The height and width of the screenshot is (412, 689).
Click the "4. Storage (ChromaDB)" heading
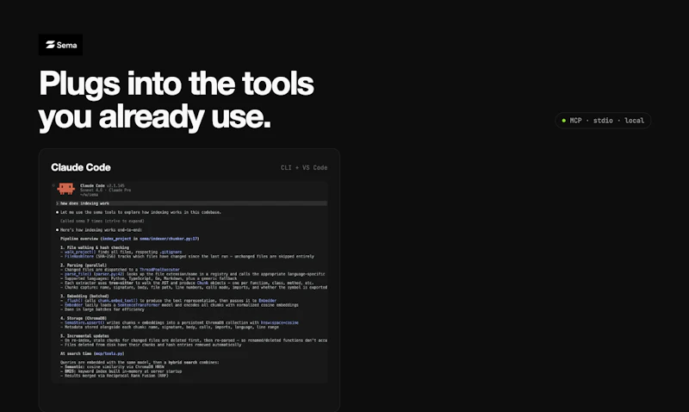(x=84, y=318)
